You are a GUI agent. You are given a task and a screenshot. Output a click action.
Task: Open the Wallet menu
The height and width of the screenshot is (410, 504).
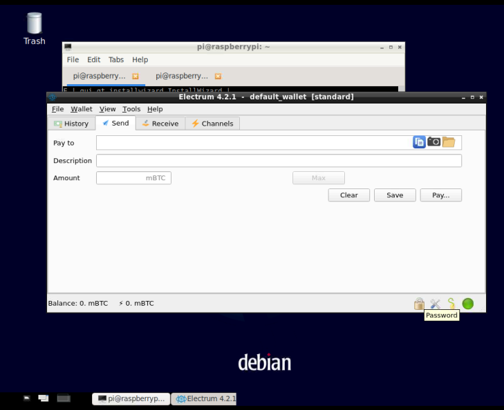click(82, 109)
